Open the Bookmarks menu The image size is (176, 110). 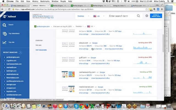[x=45, y=1]
